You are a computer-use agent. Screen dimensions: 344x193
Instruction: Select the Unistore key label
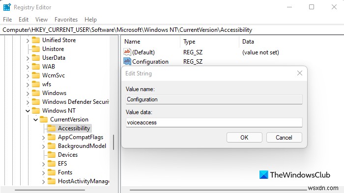pos(53,49)
